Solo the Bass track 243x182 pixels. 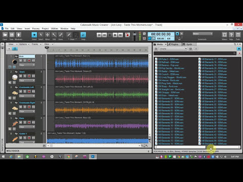coord(25,122)
